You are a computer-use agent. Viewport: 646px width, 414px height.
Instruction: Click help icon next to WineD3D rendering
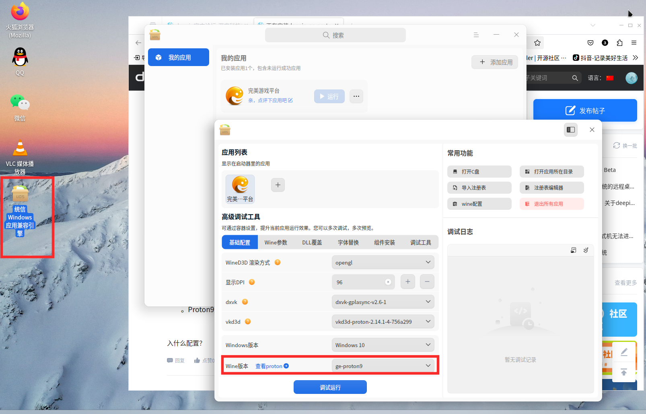click(278, 262)
